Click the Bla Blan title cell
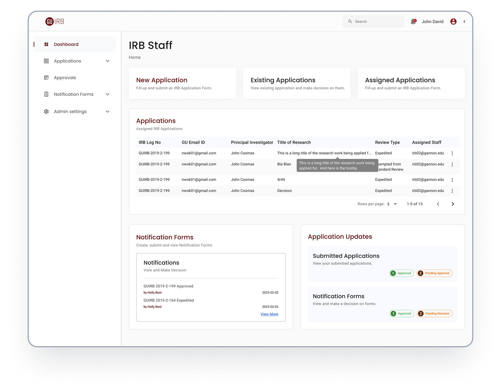Viewport: 501px width, 392px height. 284,164
